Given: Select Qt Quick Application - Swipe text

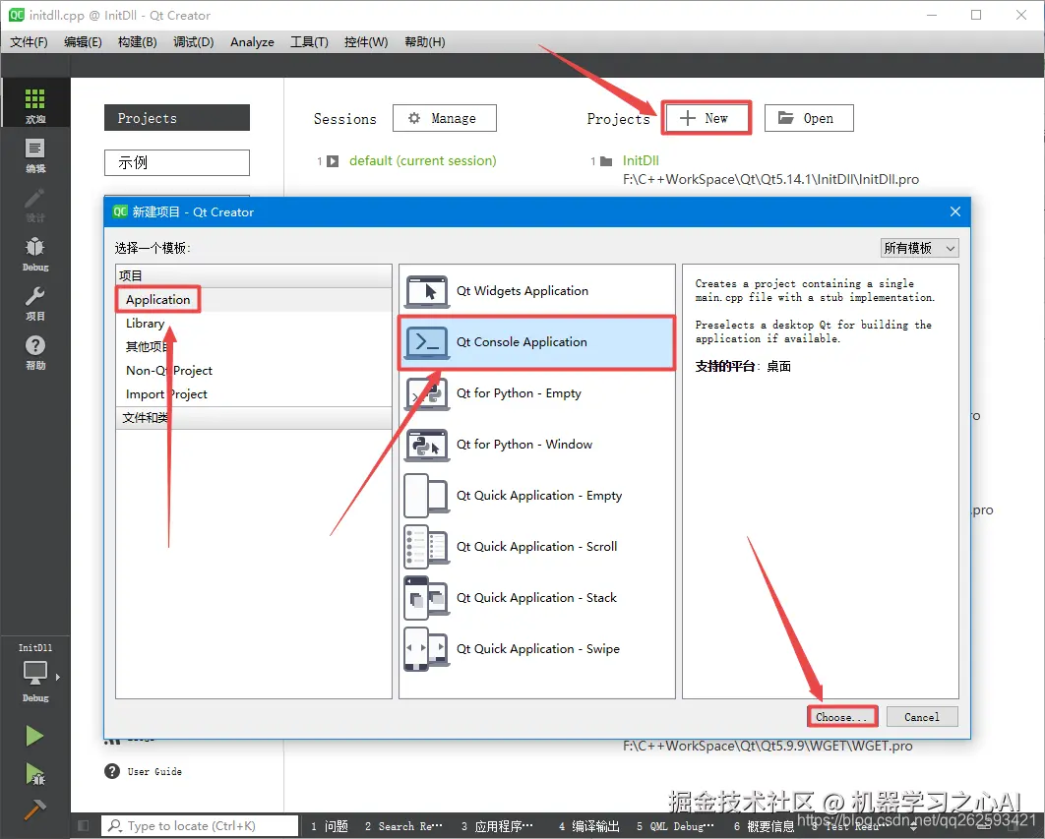Looking at the screenshot, I should click(538, 649).
